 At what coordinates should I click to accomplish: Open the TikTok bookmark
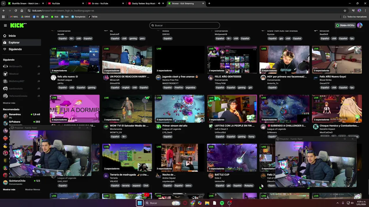click(93, 17)
